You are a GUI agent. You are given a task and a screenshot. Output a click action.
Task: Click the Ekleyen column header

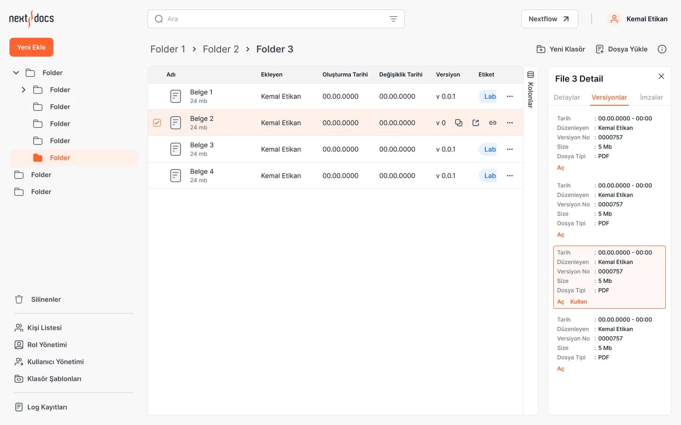pyautogui.click(x=271, y=75)
